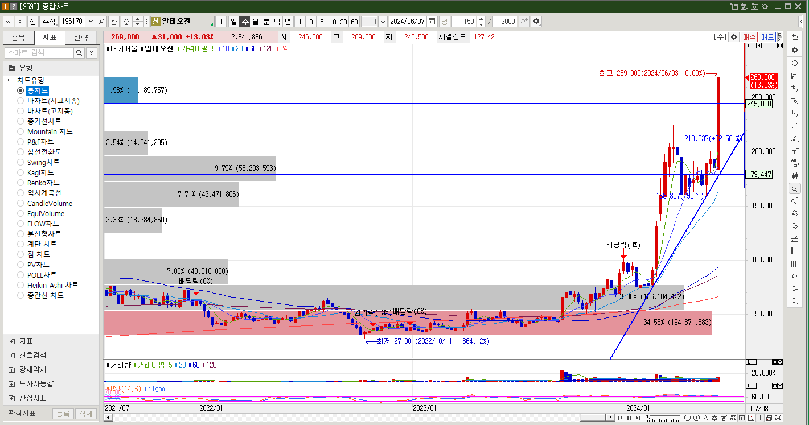Click the chart-with-line icon in the bottom bar

[x=751, y=418]
